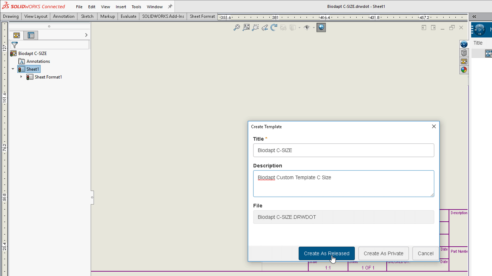Select the Zoom to Fit tool
Screen dimensions: 492x276
pyautogui.click(x=246, y=27)
